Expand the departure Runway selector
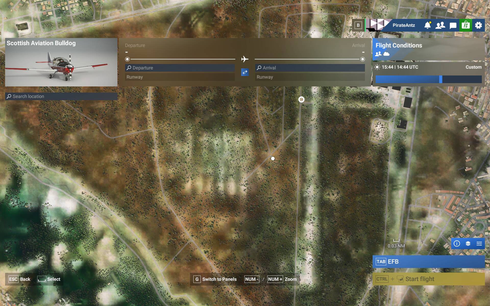 click(x=180, y=77)
